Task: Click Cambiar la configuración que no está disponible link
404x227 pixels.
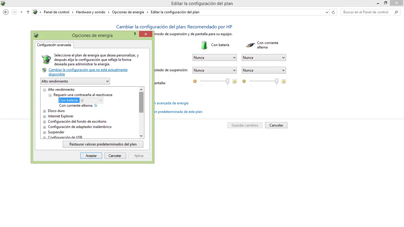Action: tap(88, 72)
